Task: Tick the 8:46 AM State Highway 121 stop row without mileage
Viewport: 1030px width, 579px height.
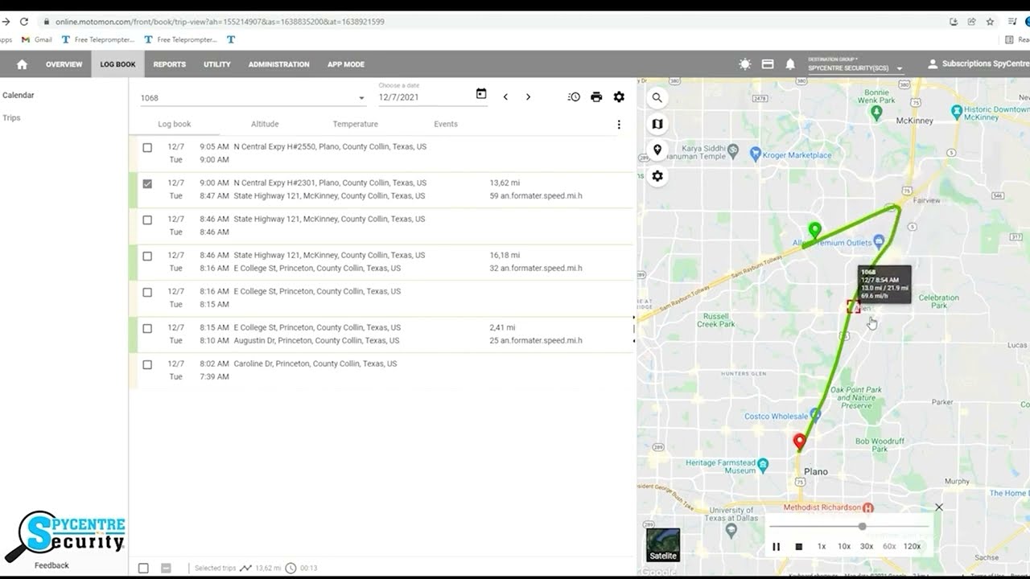Action: (147, 220)
